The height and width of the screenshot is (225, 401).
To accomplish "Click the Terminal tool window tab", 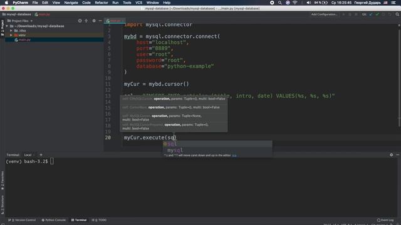I will tap(79, 220).
